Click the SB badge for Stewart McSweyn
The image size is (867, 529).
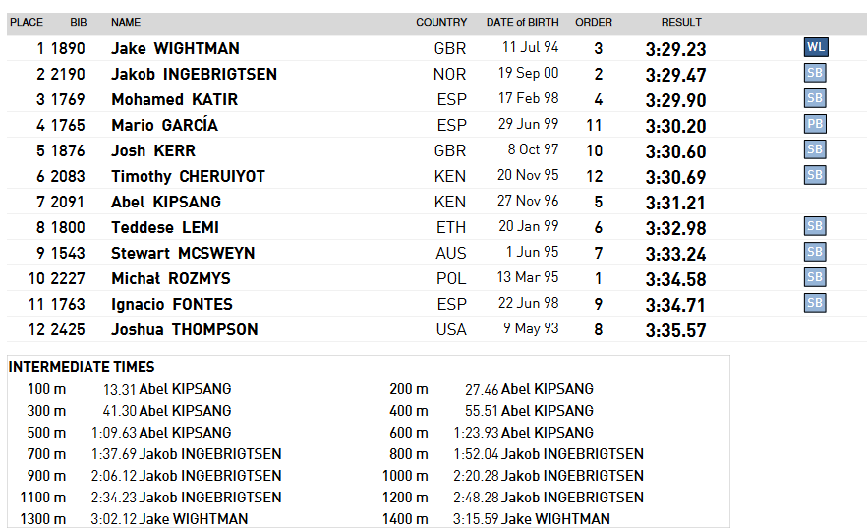815,252
